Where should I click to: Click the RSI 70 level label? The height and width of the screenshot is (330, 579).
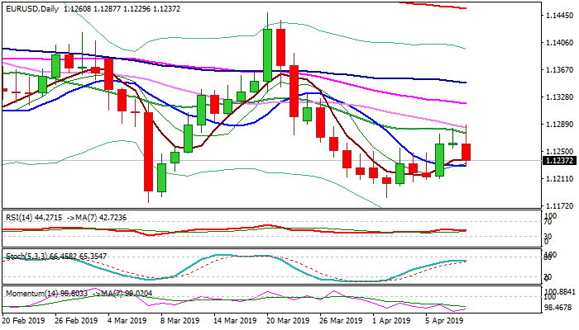tap(548, 221)
